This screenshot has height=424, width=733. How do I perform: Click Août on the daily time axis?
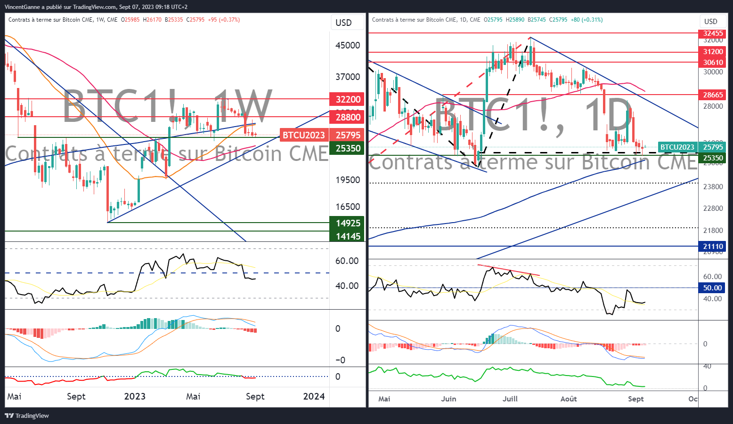(569, 399)
